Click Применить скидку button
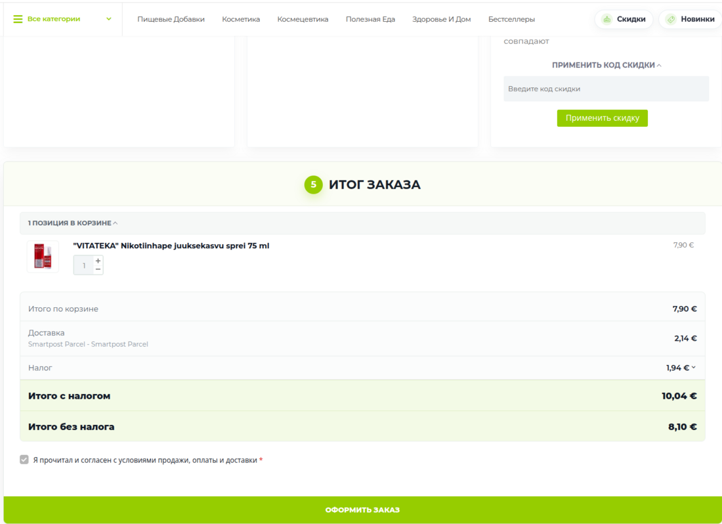This screenshot has height=524, width=722. [603, 118]
